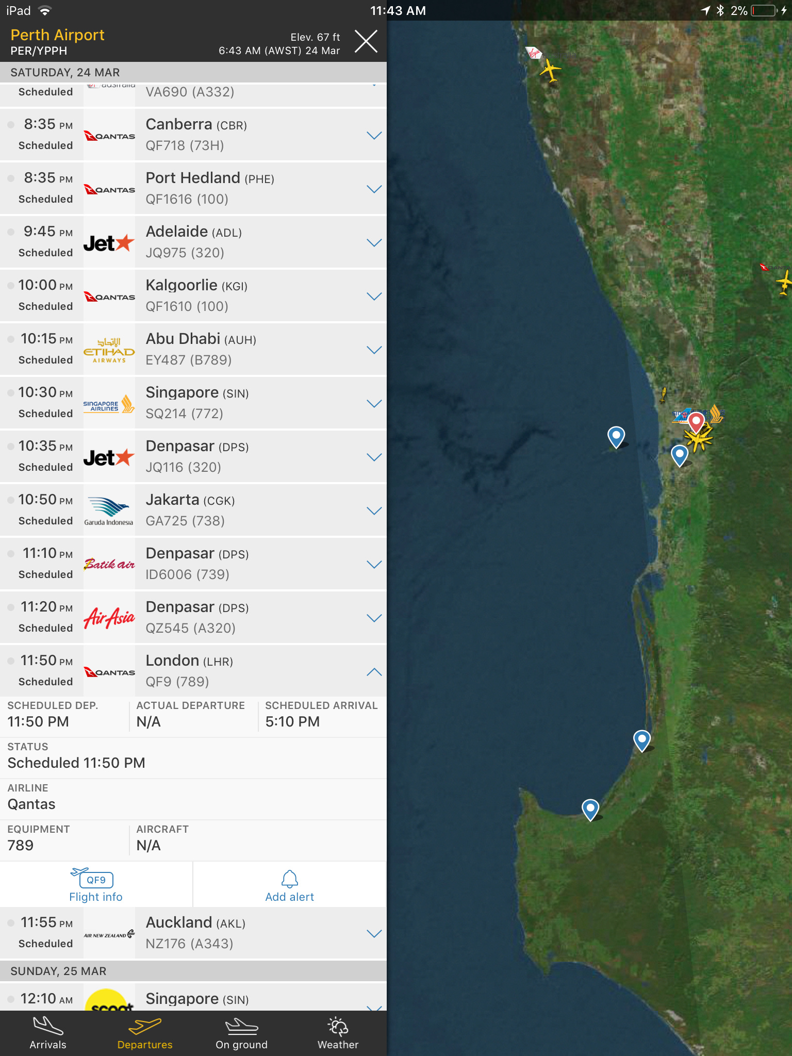792x1056 pixels.
Task: Select the blue pin just below Perth
Action: coord(680,456)
